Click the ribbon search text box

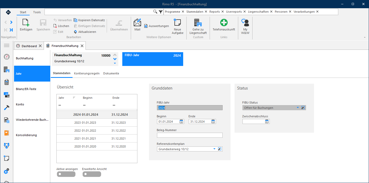(x=99, y=12)
